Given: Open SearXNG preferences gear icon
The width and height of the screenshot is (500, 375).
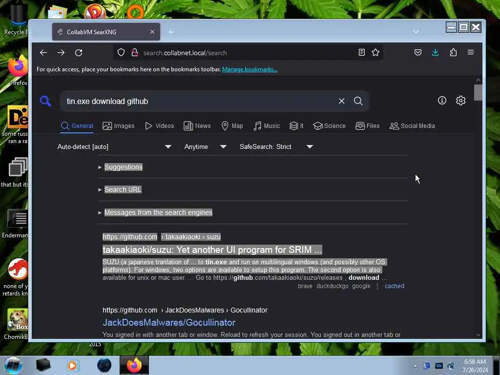Looking at the screenshot, I should [x=460, y=101].
